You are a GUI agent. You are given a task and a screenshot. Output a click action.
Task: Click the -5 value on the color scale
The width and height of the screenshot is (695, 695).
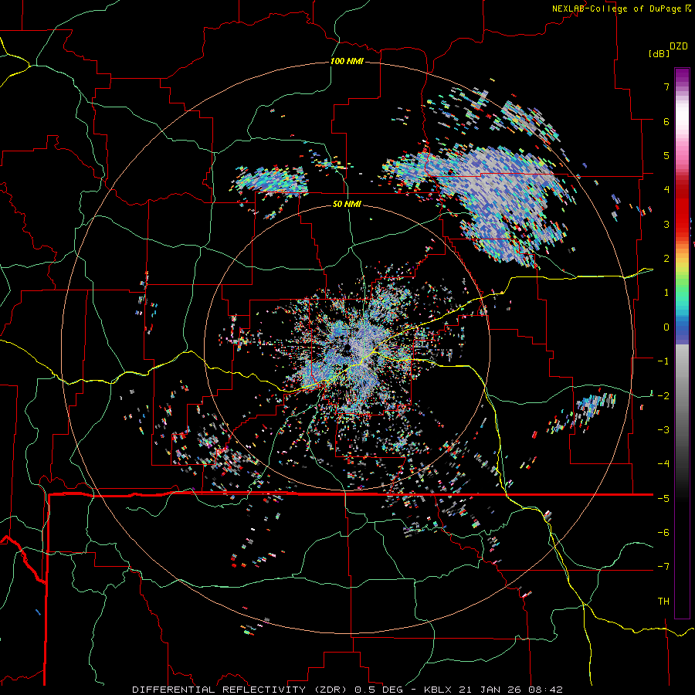[x=663, y=498]
